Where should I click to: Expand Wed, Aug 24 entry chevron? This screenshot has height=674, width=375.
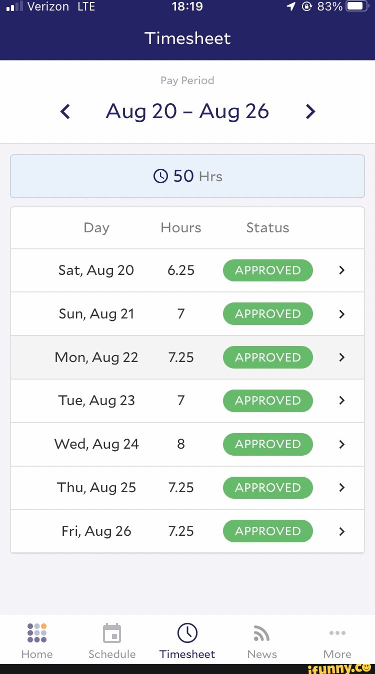click(x=342, y=444)
